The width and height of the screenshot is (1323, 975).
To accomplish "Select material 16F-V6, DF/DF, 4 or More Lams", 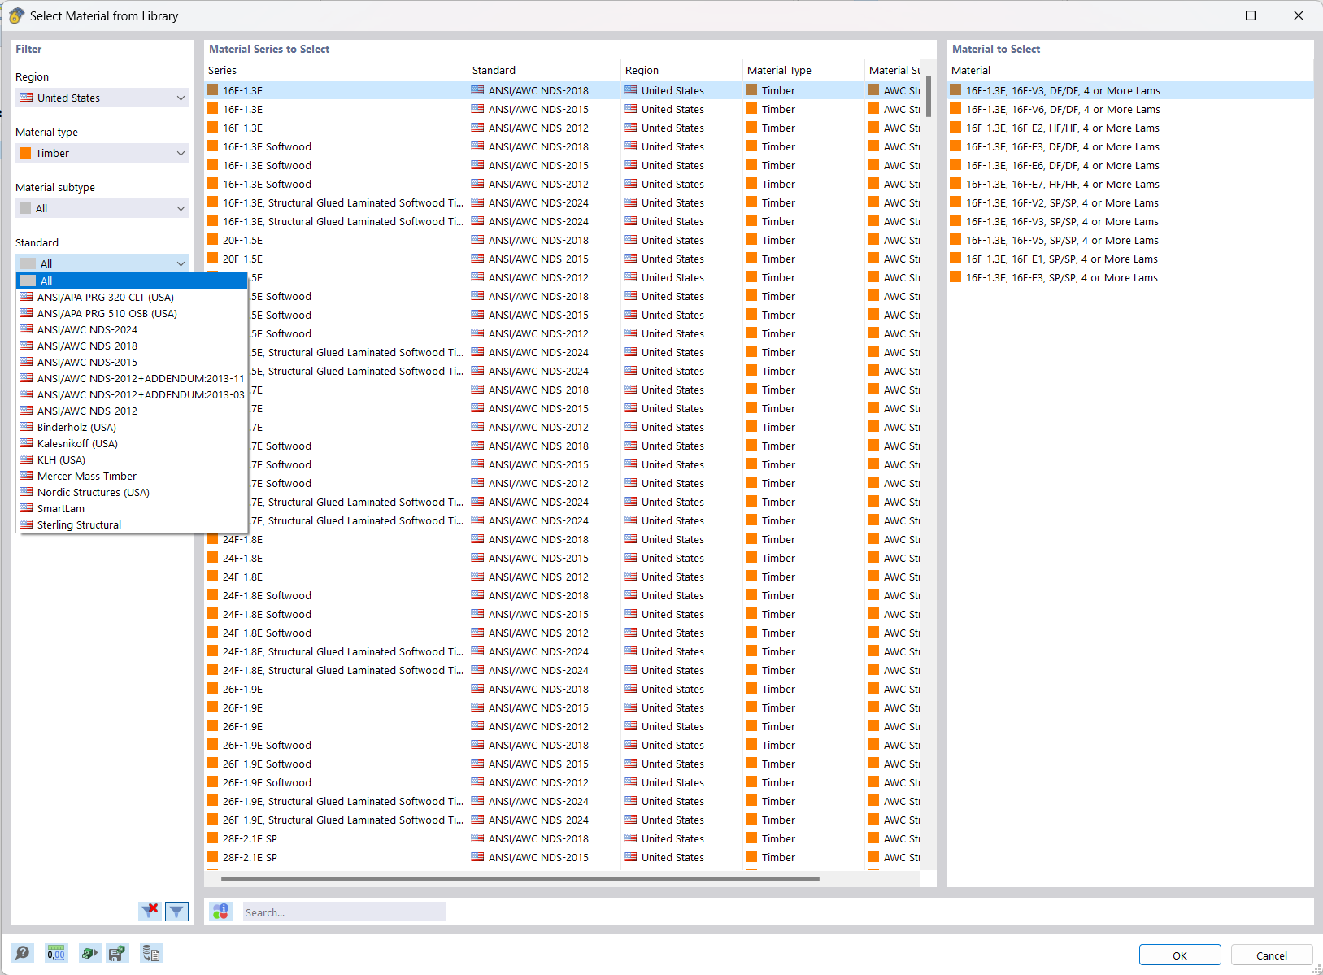I will [x=1130, y=109].
